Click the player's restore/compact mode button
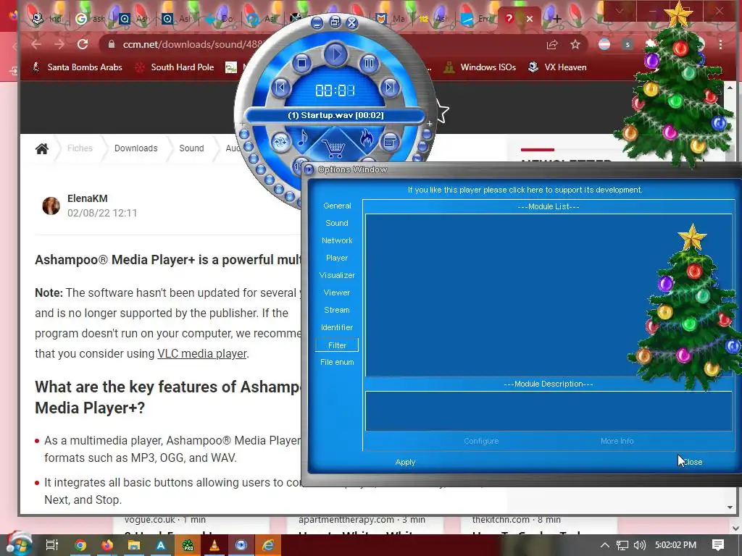Viewport: 742px width, 556px height. click(x=335, y=22)
